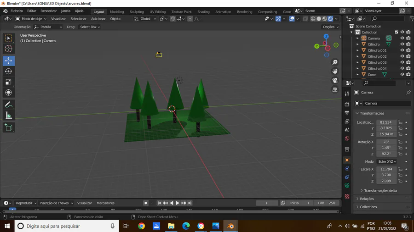This screenshot has width=414, height=232.
Task: Hide Cilindro.001 in viewport
Action: coord(402,50)
